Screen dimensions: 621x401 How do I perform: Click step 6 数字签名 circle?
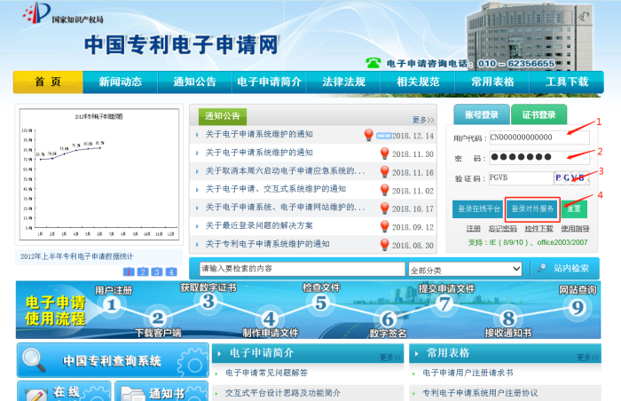click(x=388, y=319)
